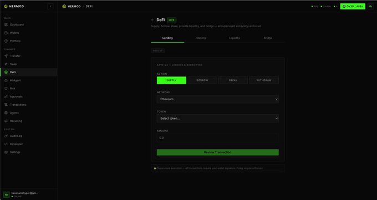The image size is (377, 200).
Task: Open the Risk shield icon
Action: 6,89
